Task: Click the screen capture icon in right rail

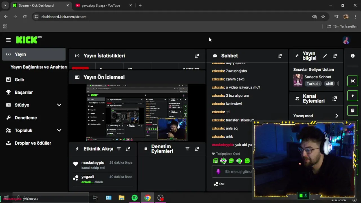Action: point(353,81)
